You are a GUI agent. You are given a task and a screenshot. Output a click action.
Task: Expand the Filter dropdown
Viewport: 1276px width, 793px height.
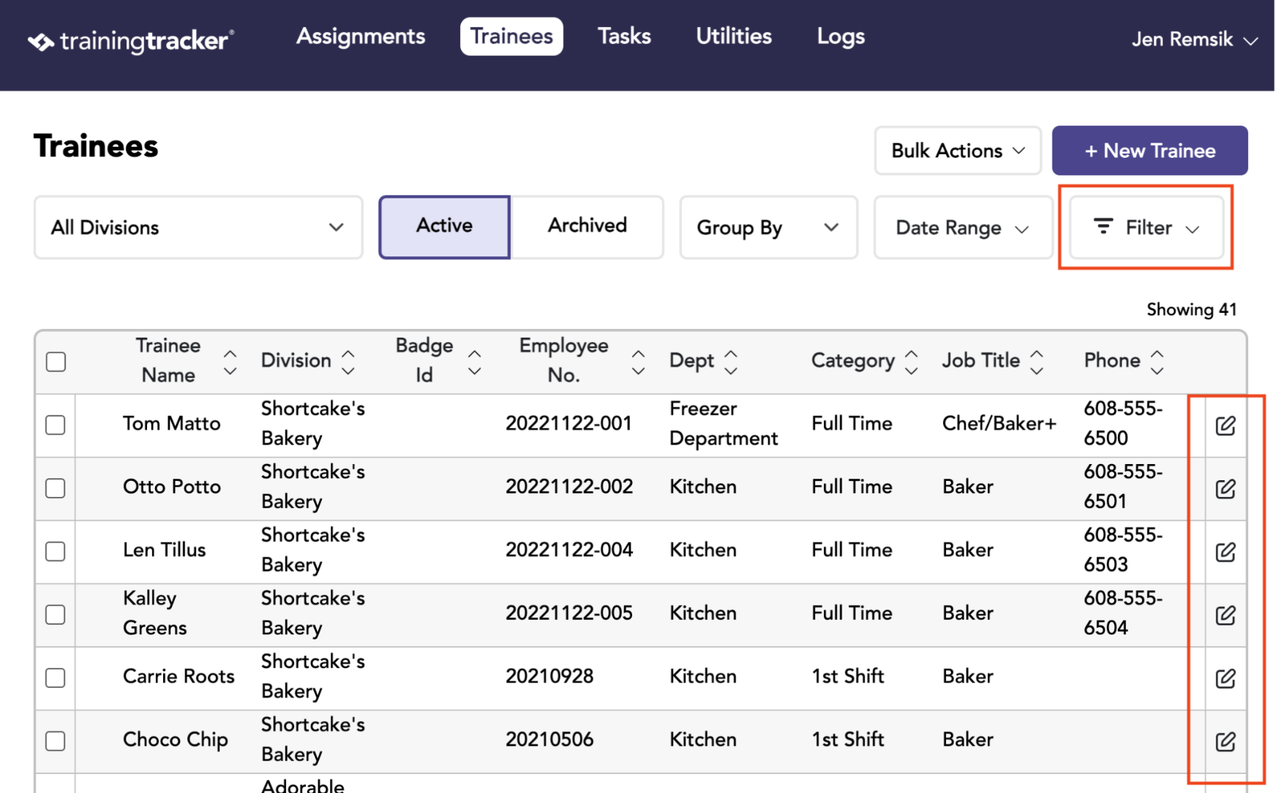pos(1147,227)
